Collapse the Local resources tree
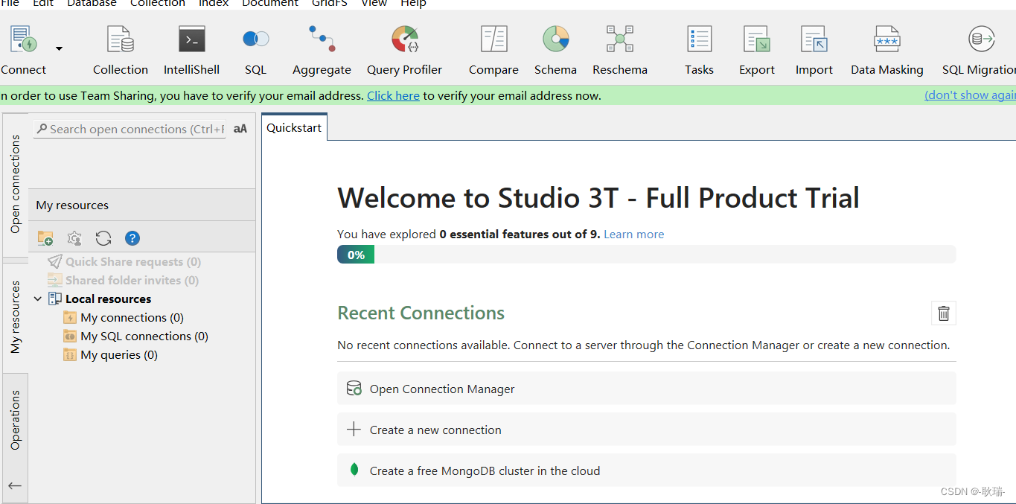Viewport: 1016px width, 504px height. (38, 298)
